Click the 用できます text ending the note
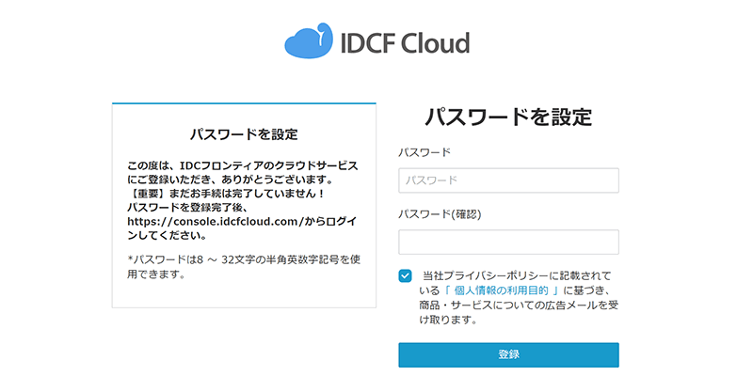The image size is (753, 376). (x=155, y=274)
